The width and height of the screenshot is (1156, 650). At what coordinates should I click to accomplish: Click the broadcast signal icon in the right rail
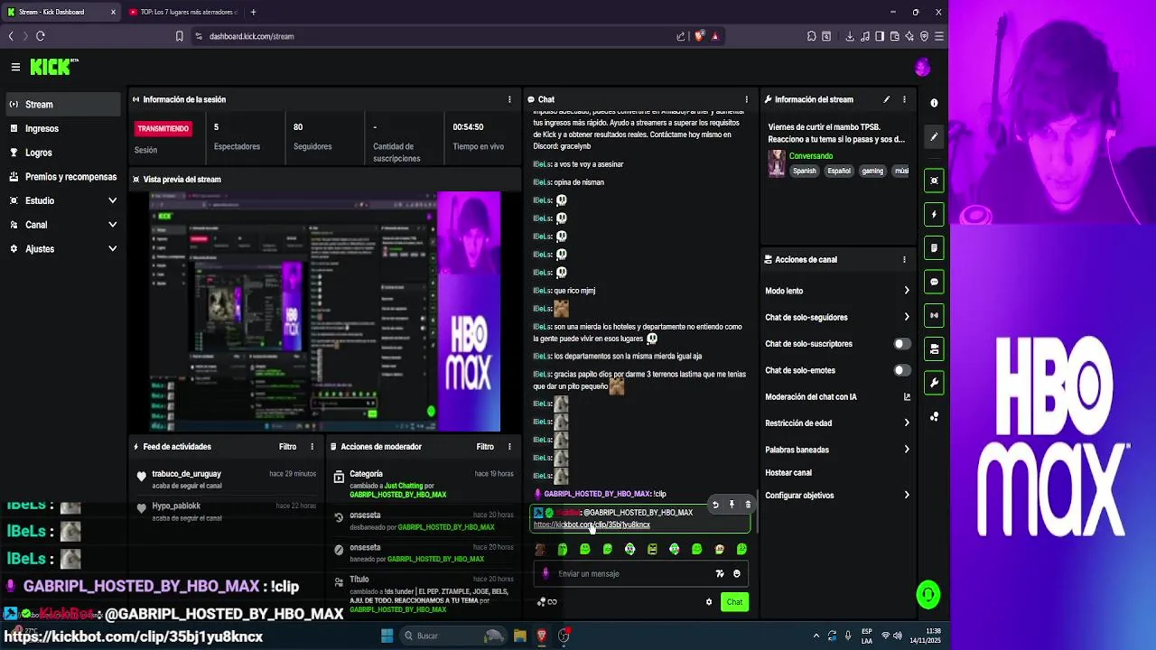934,315
